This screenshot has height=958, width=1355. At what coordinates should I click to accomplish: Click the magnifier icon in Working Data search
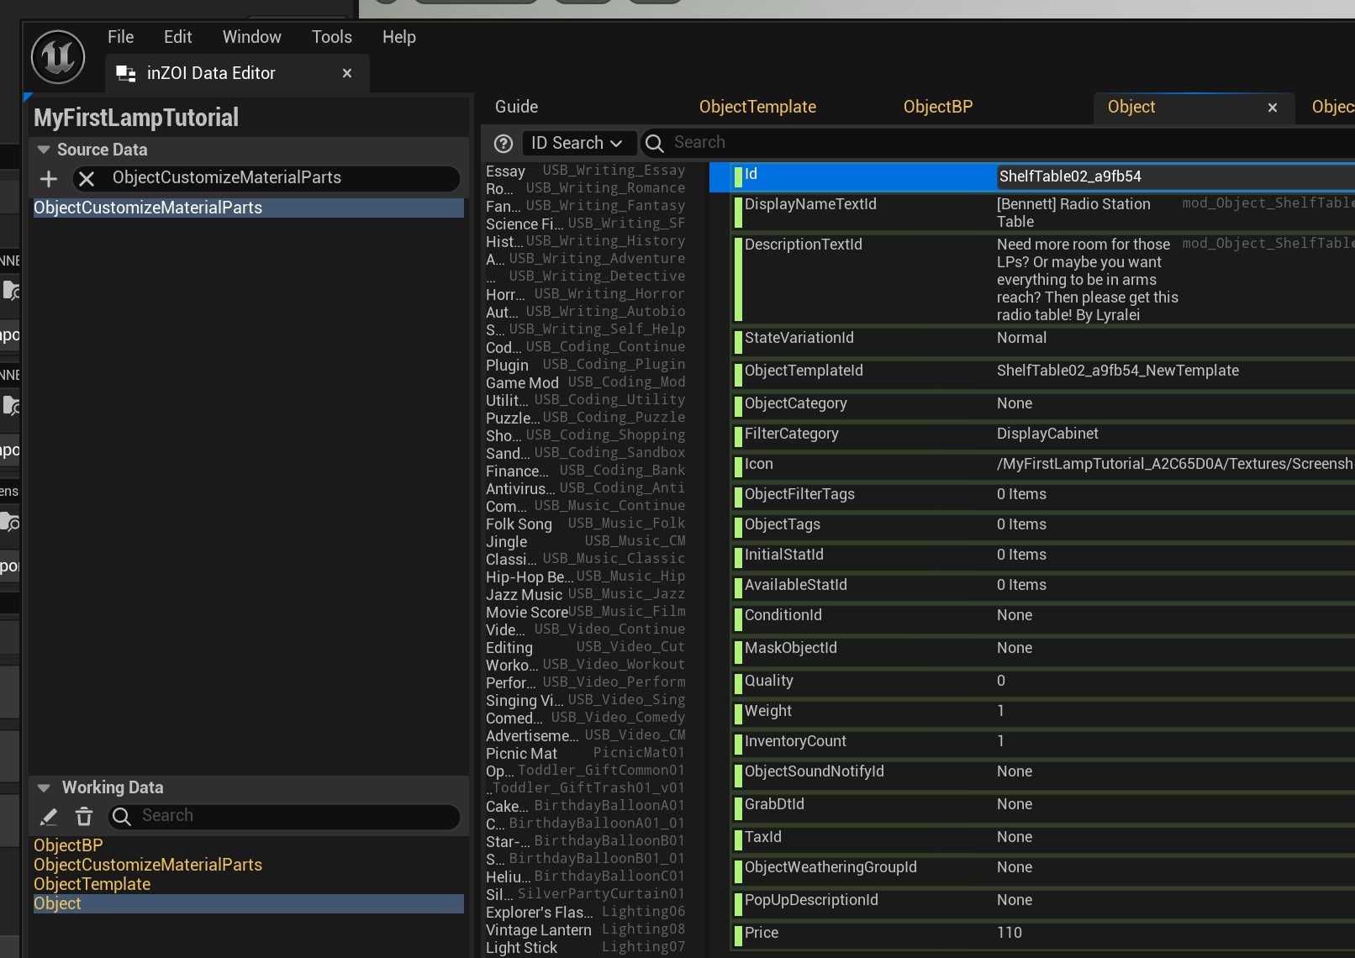point(122,817)
